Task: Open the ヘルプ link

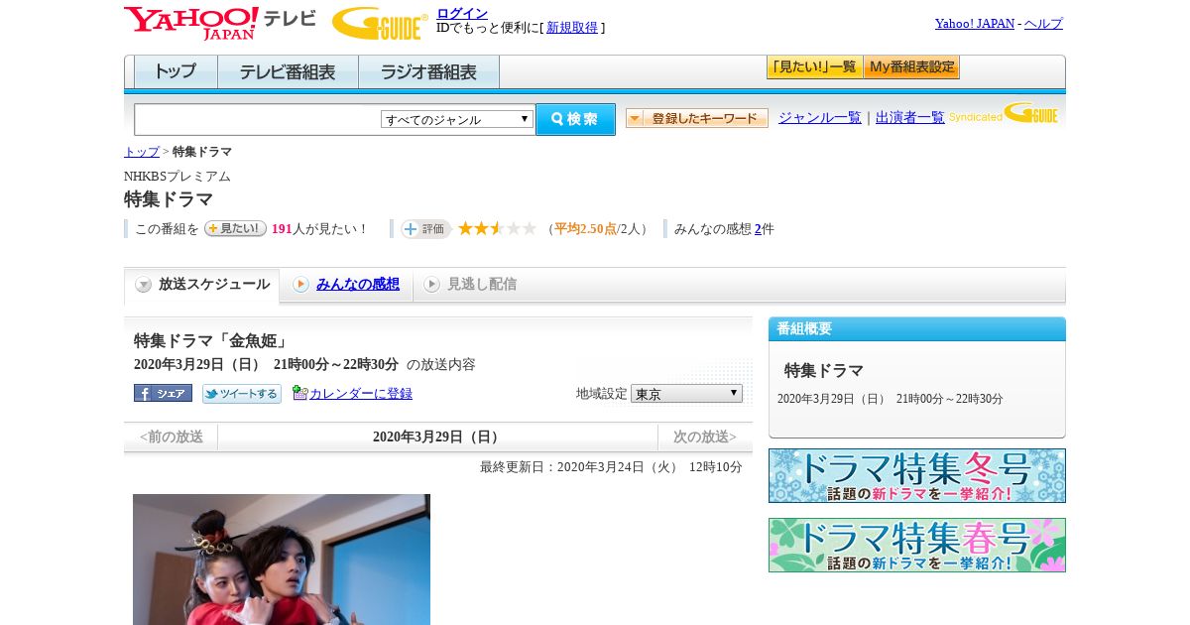Action: click(1043, 23)
